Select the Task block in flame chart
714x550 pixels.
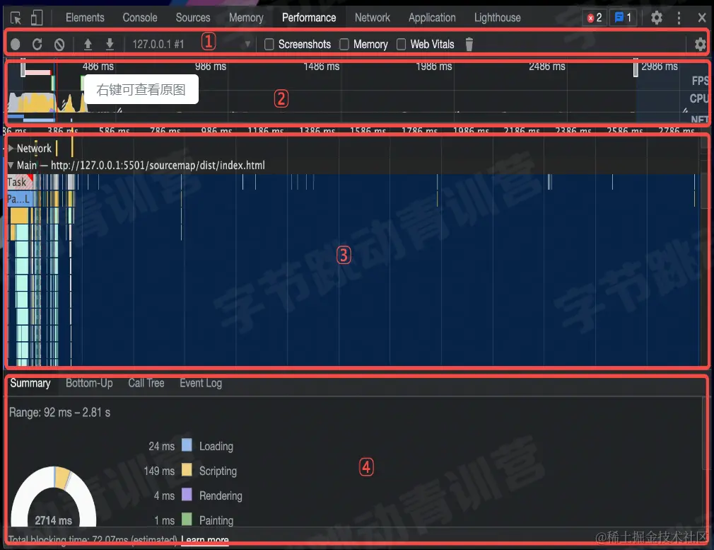point(19,182)
